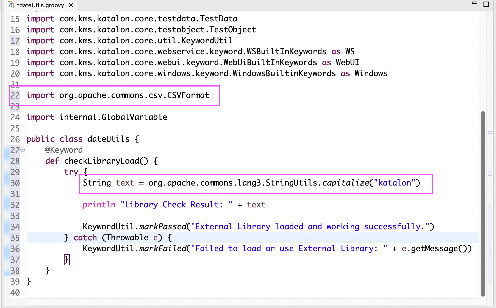The width and height of the screenshot is (496, 308).
Task: Click the minimize icon at top right
Action: [475, 3]
